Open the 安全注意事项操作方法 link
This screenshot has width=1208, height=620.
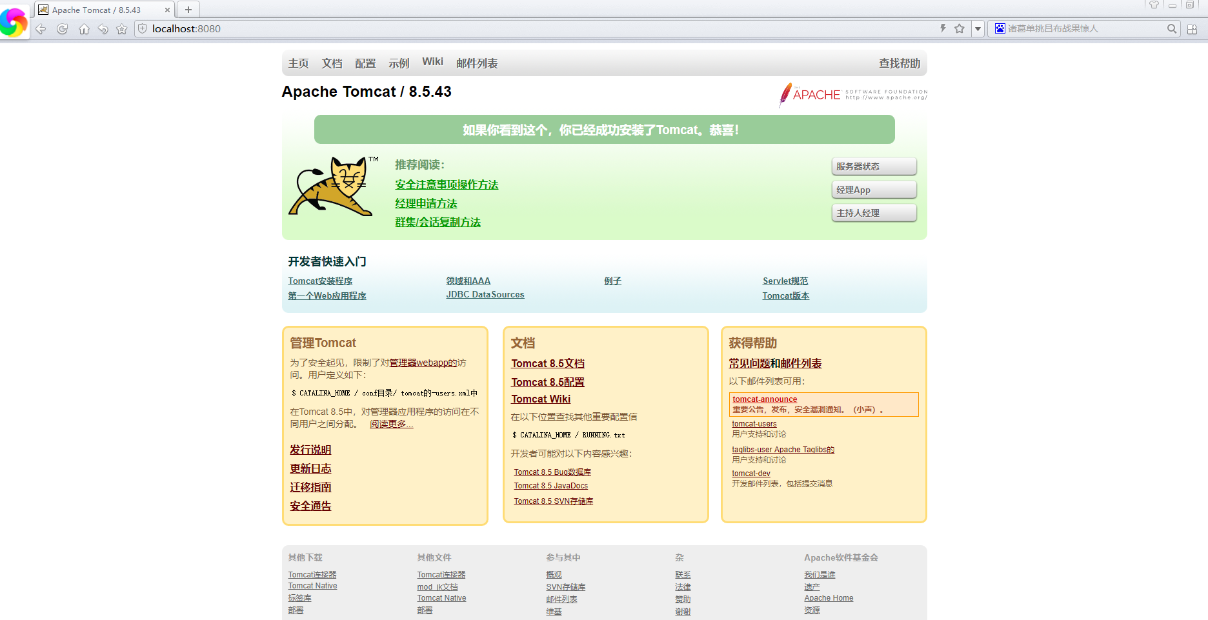447,185
